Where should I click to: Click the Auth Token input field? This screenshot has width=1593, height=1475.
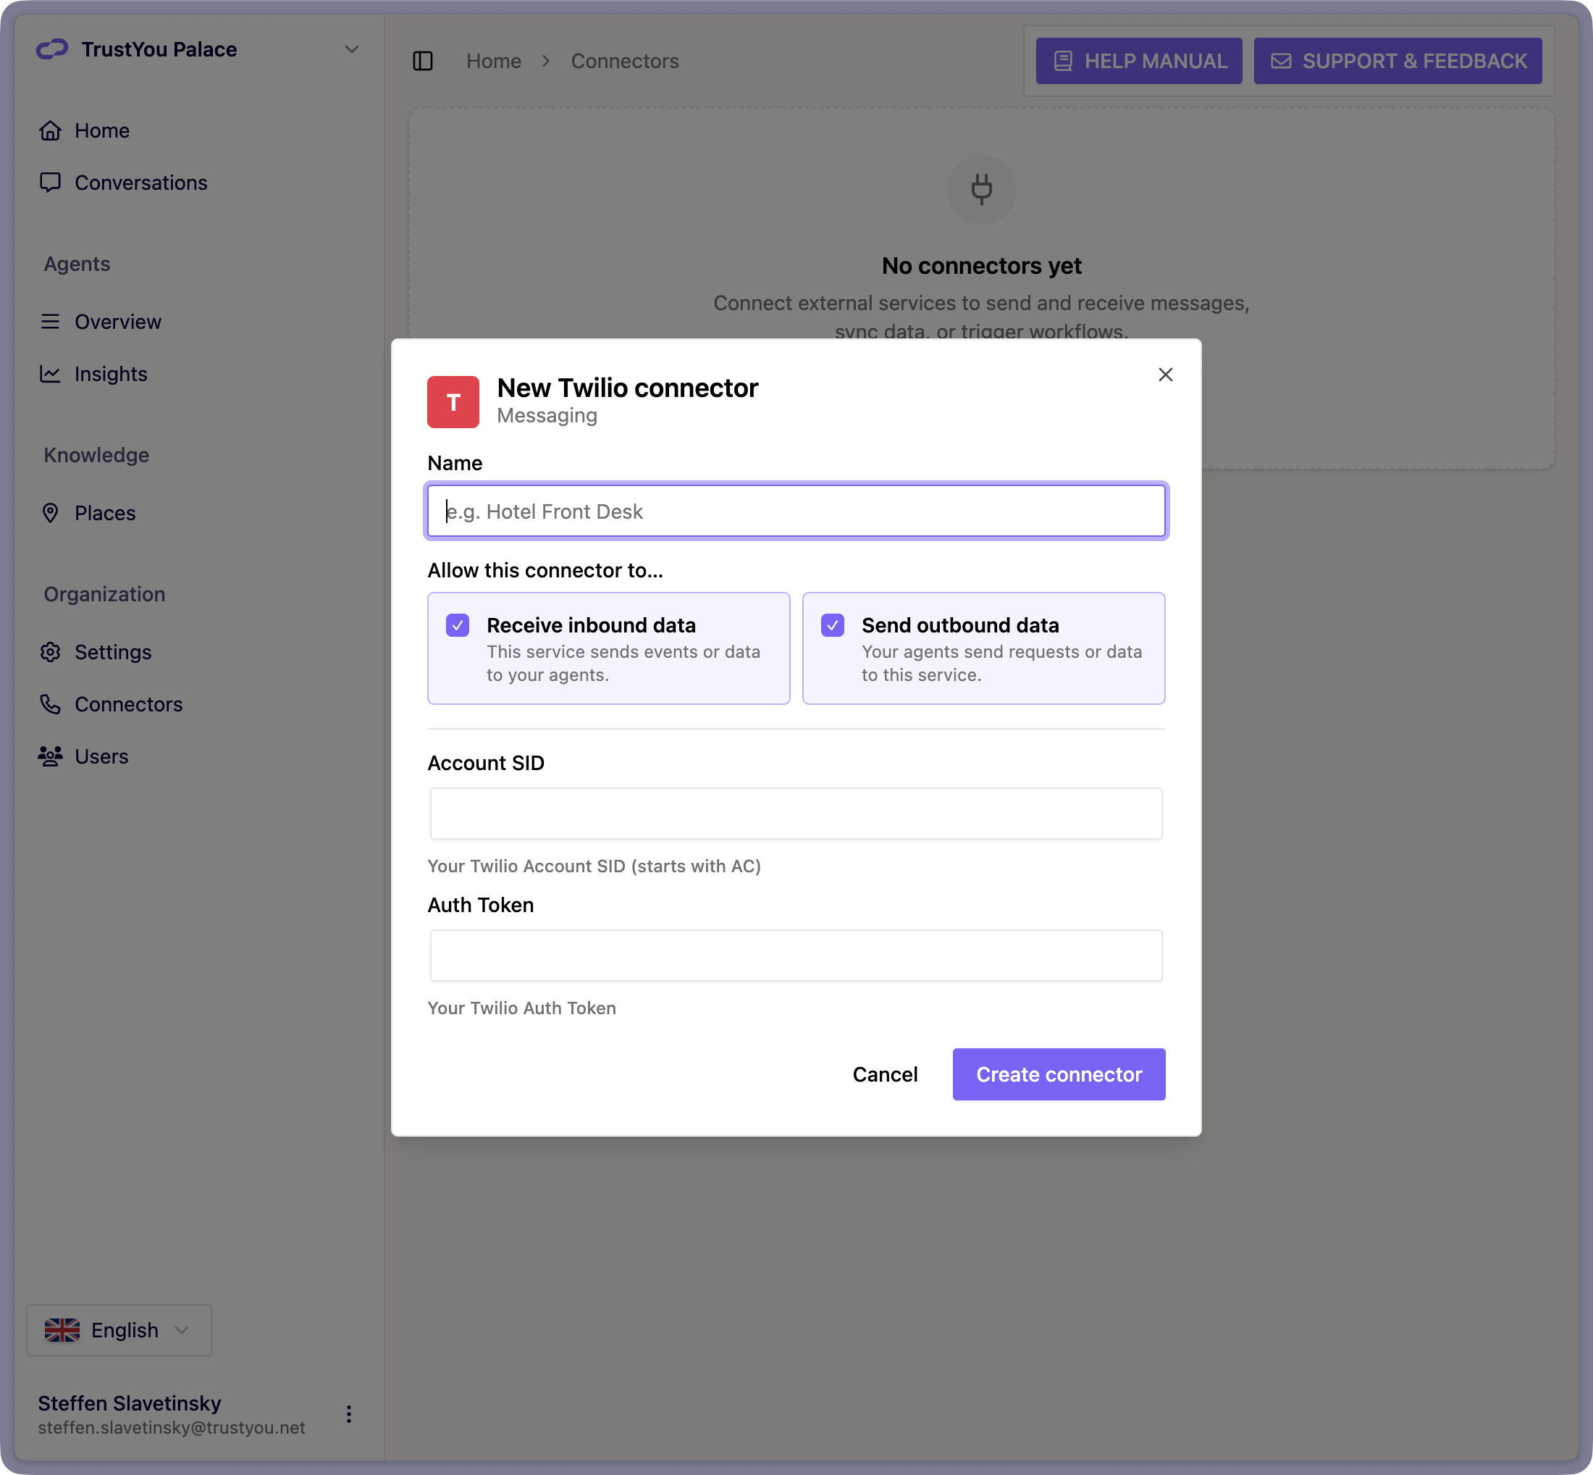796,956
